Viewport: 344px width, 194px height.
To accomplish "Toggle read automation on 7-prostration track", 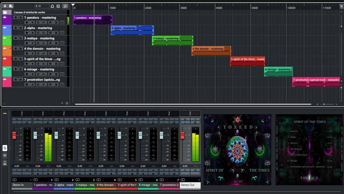I will (50, 84).
